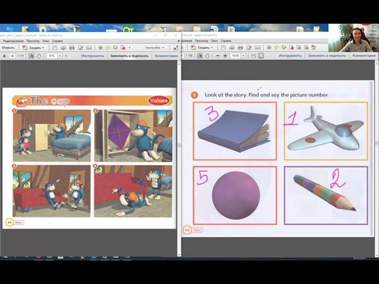Click the edit document icon in left window

click(81, 47)
